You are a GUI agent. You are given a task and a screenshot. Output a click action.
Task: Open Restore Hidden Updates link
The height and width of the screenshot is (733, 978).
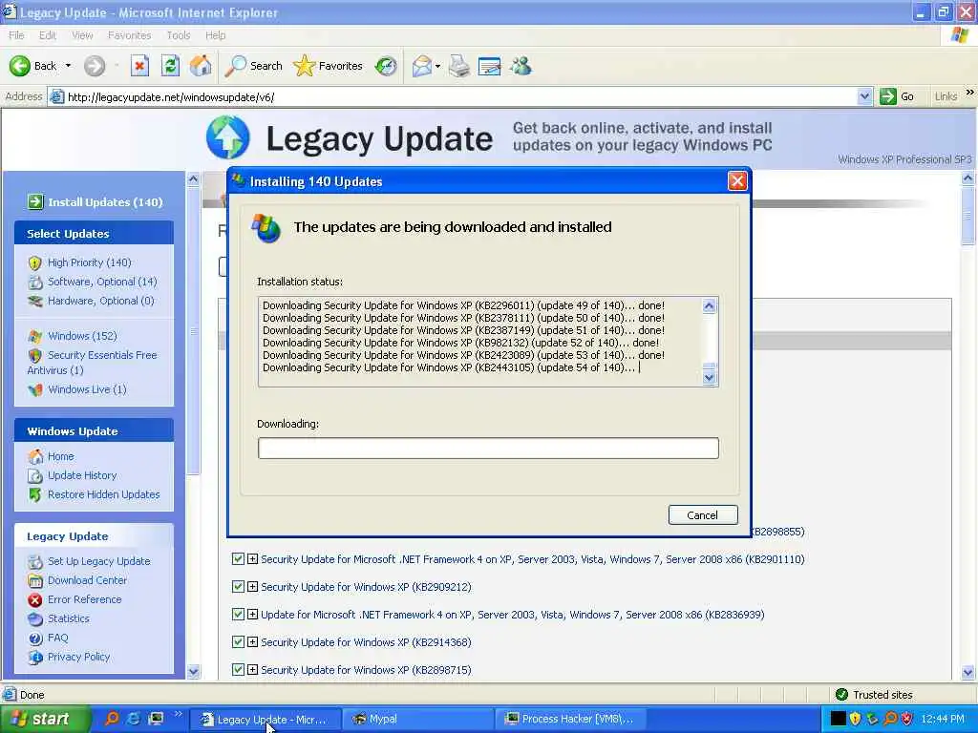(103, 494)
